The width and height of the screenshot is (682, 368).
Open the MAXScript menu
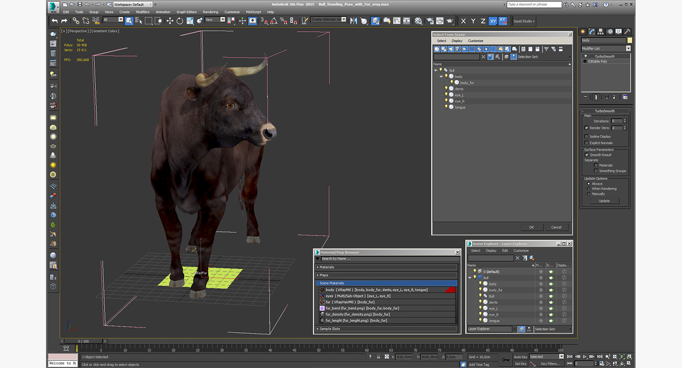(x=253, y=12)
